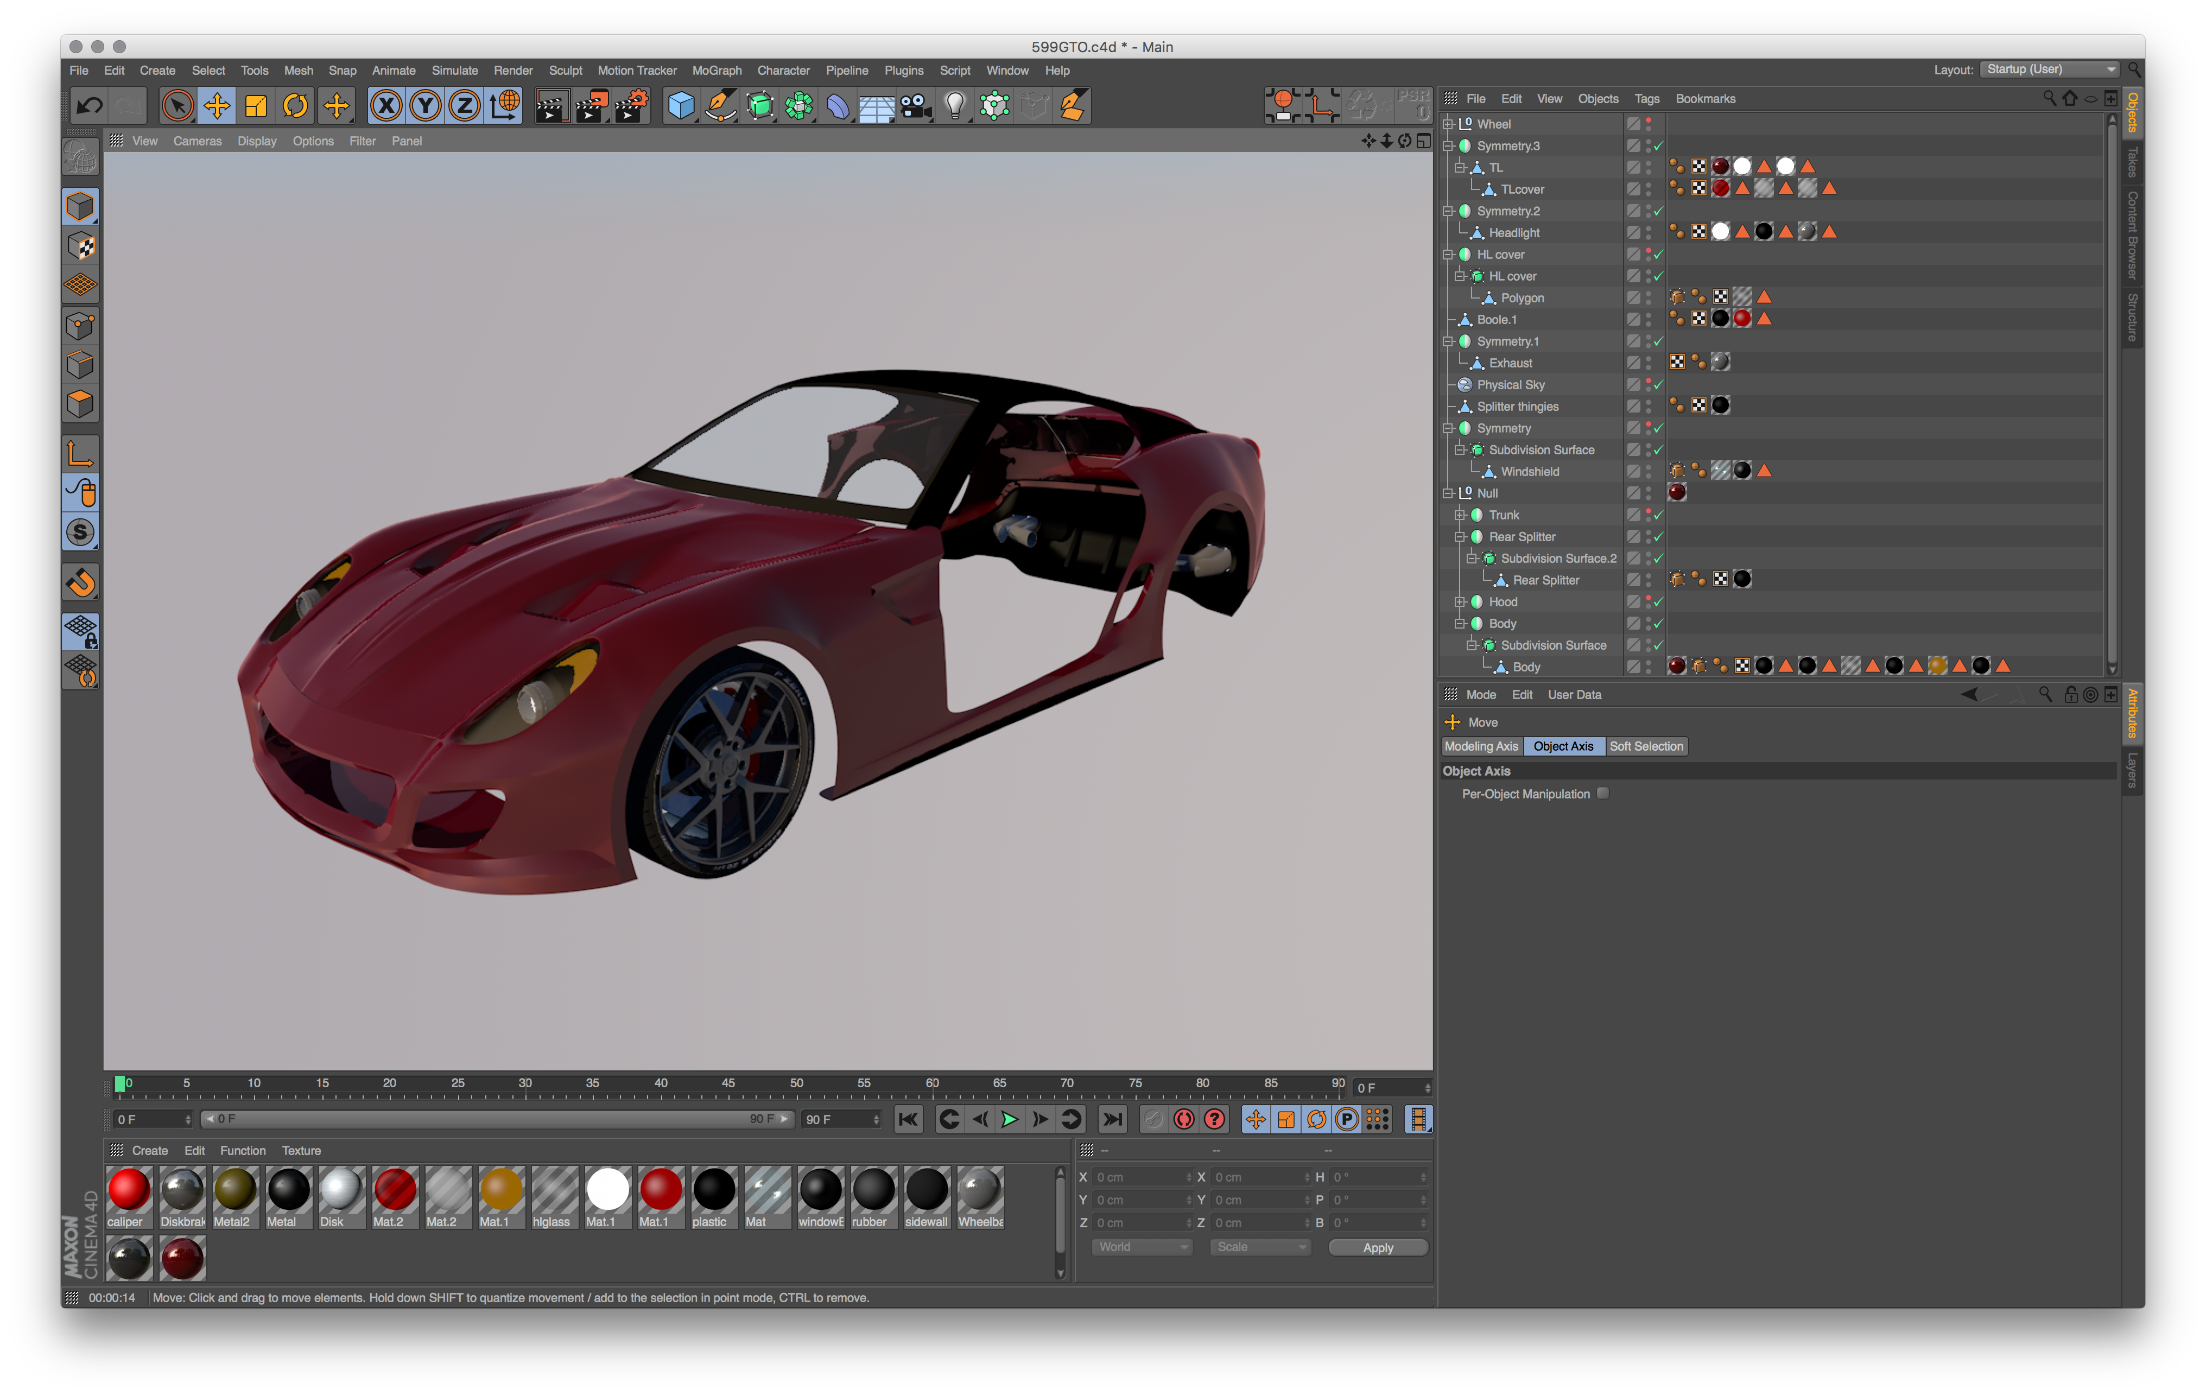Open the Render menu
This screenshot has height=1395, width=2206.
513,71
